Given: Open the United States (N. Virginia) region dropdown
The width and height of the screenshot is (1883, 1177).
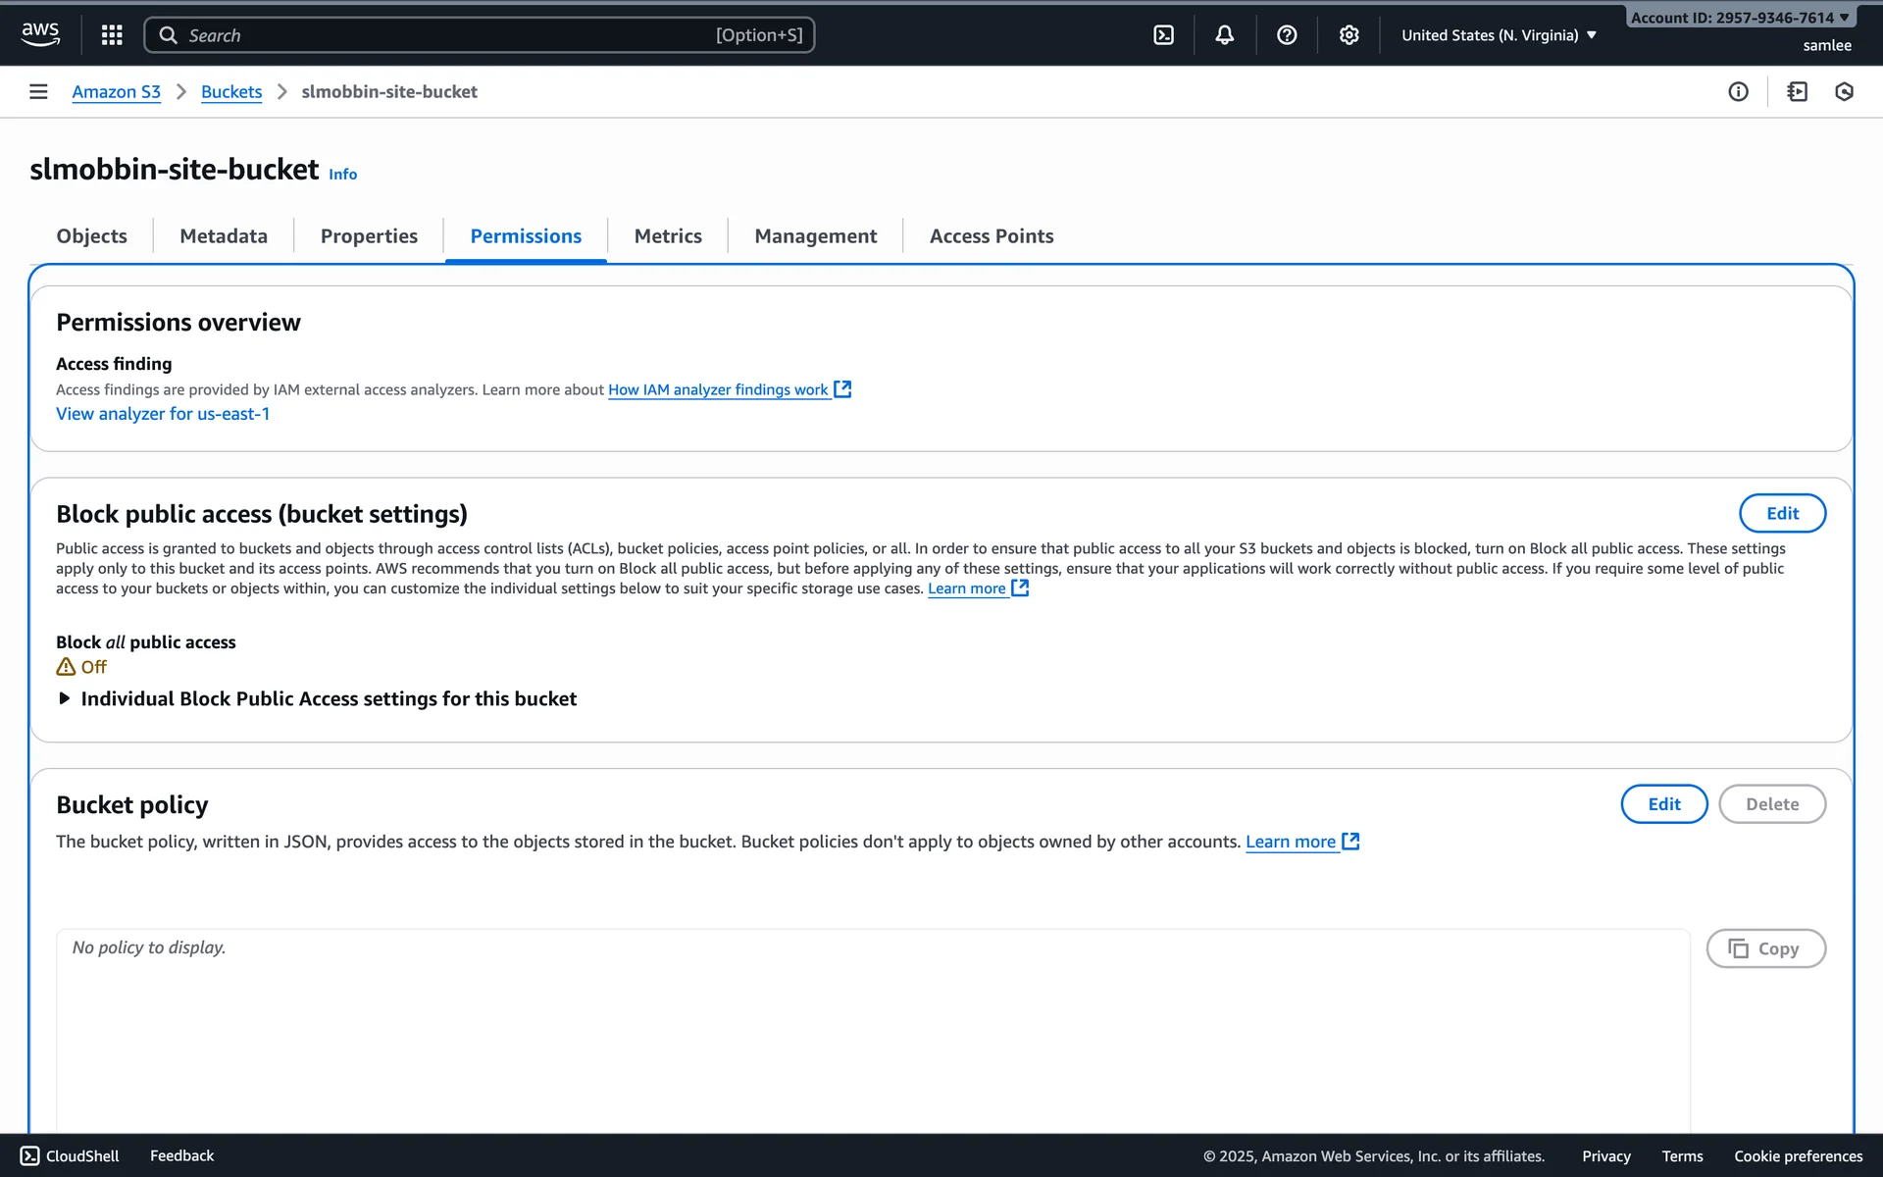Looking at the screenshot, I should [1499, 35].
